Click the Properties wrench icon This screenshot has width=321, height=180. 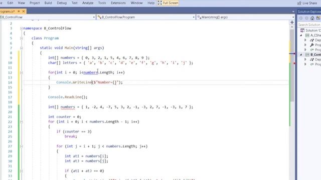(312, 45)
